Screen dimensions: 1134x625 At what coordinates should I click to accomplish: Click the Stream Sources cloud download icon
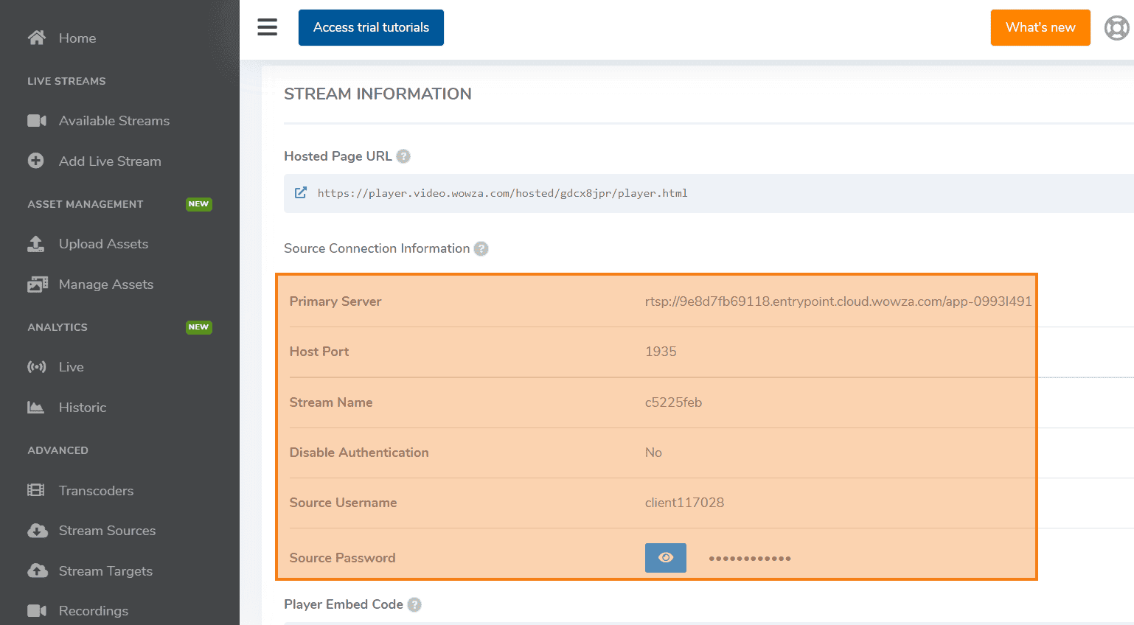[x=38, y=531]
